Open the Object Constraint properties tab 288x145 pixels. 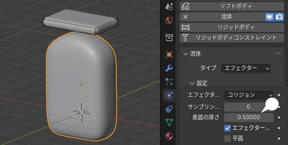[169, 109]
